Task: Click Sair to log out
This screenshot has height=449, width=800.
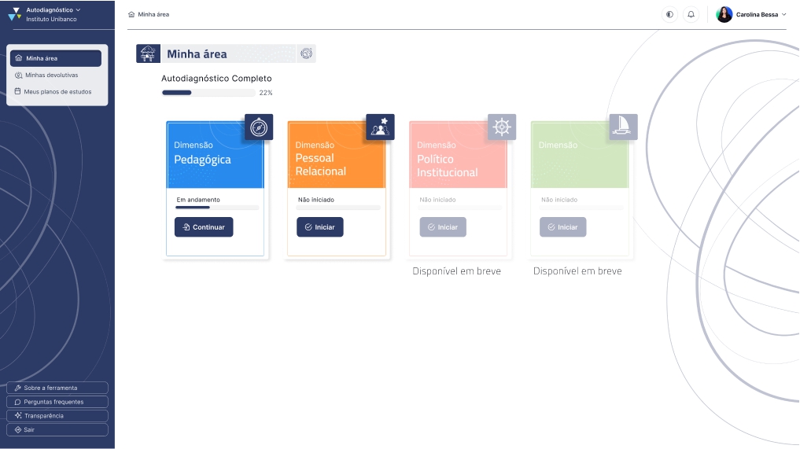Action: [x=57, y=429]
